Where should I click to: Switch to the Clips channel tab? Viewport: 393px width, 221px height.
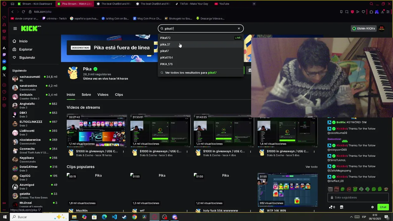(119, 95)
